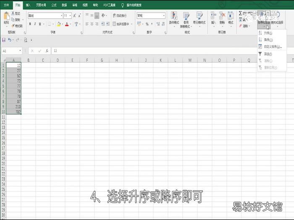This screenshot has width=294, height=220.
Task: Open Print Preview from quick access toolbar
Action: coord(26,40)
